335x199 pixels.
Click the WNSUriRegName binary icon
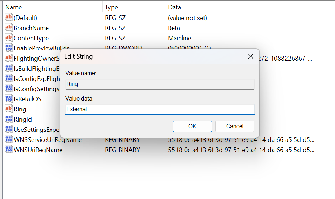pyautogui.click(x=9, y=150)
